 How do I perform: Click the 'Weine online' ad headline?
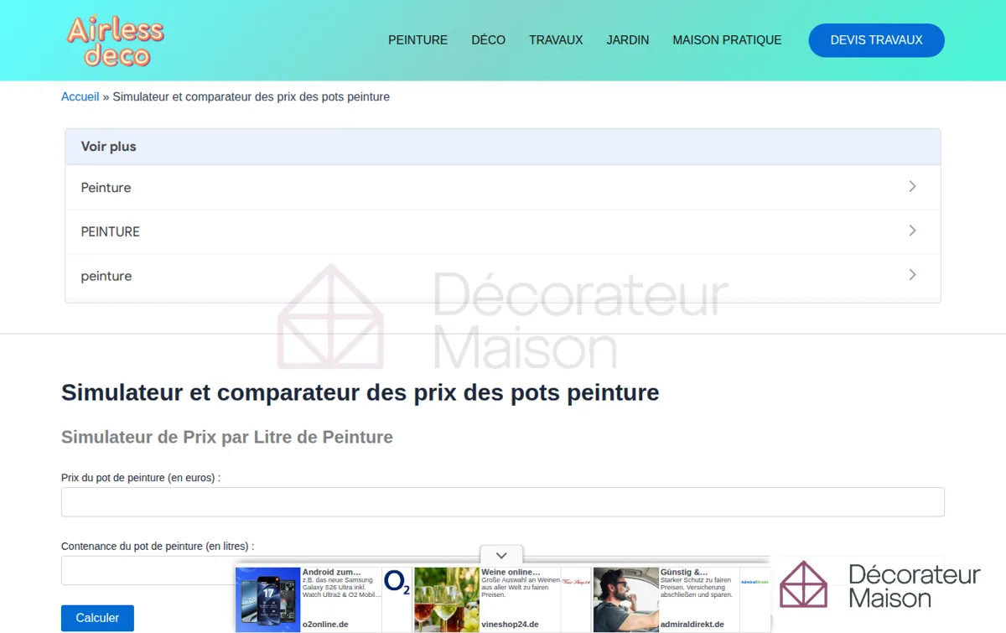tap(511, 573)
